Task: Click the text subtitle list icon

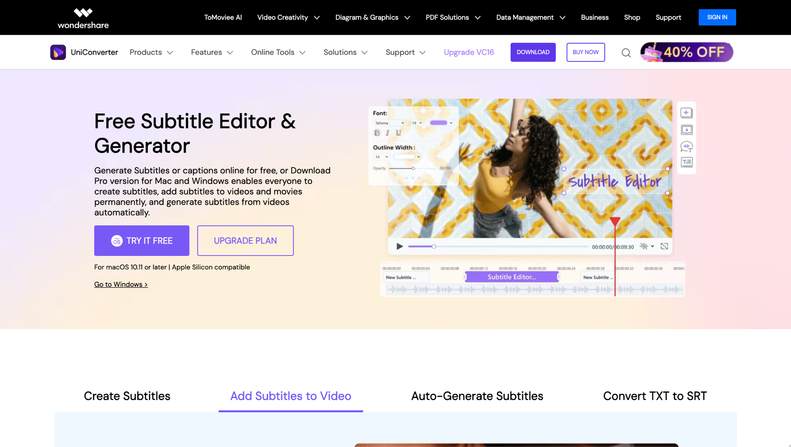Action: pos(686,163)
